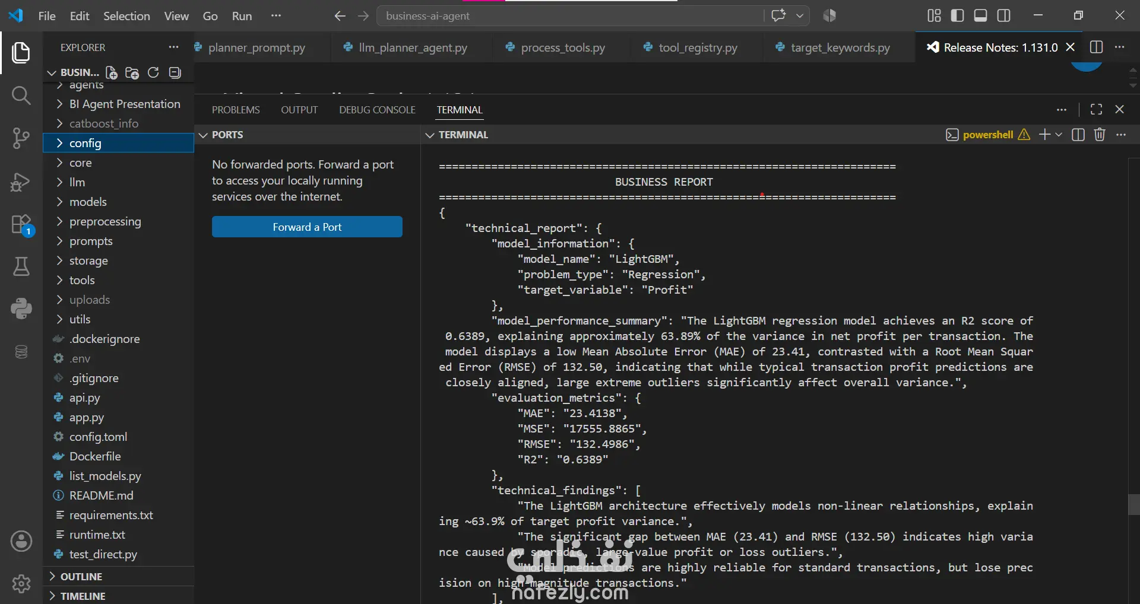Expand the OUTLINE section

coord(119,576)
